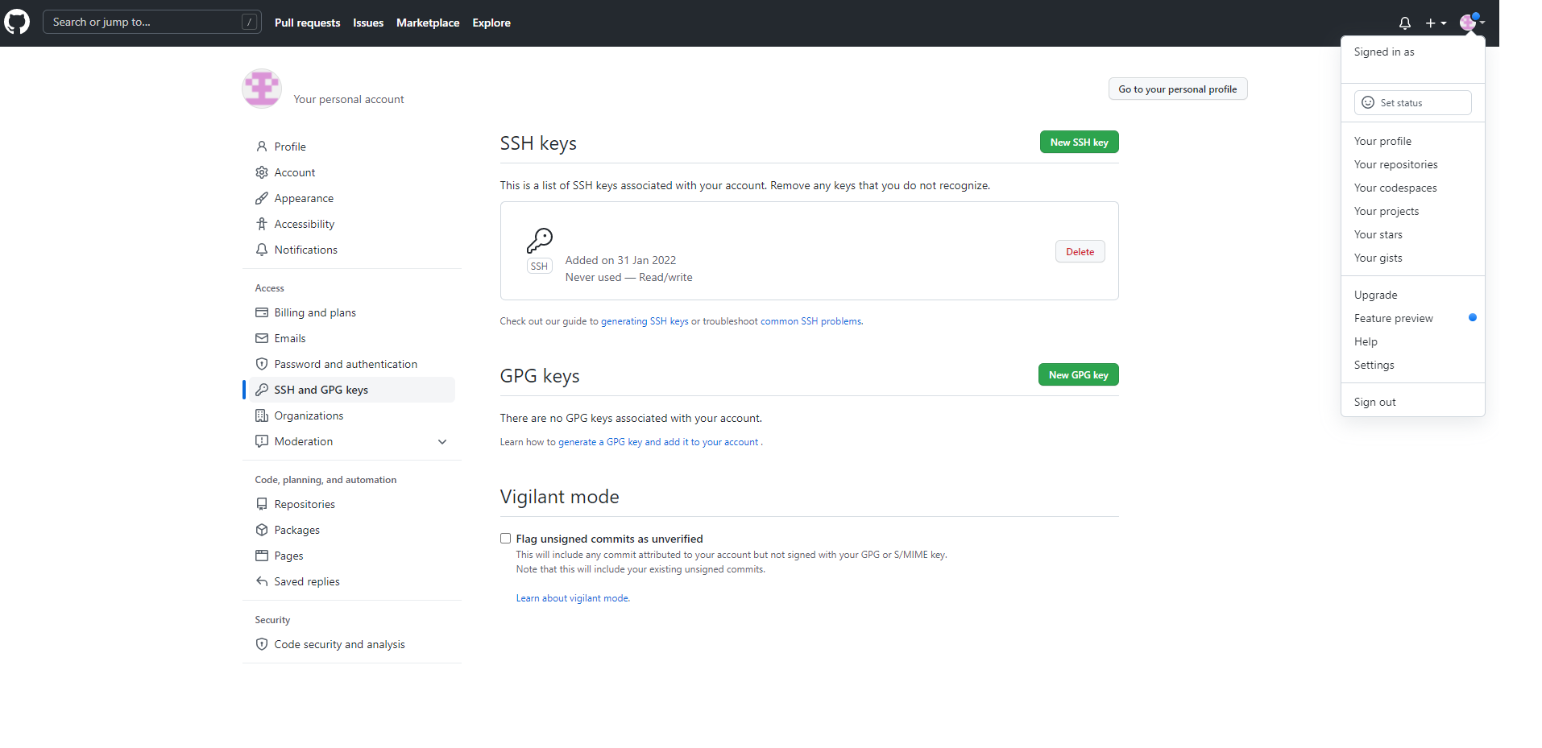The height and width of the screenshot is (748, 1542).
Task: Click the SSH badge label under key
Action: click(x=539, y=266)
